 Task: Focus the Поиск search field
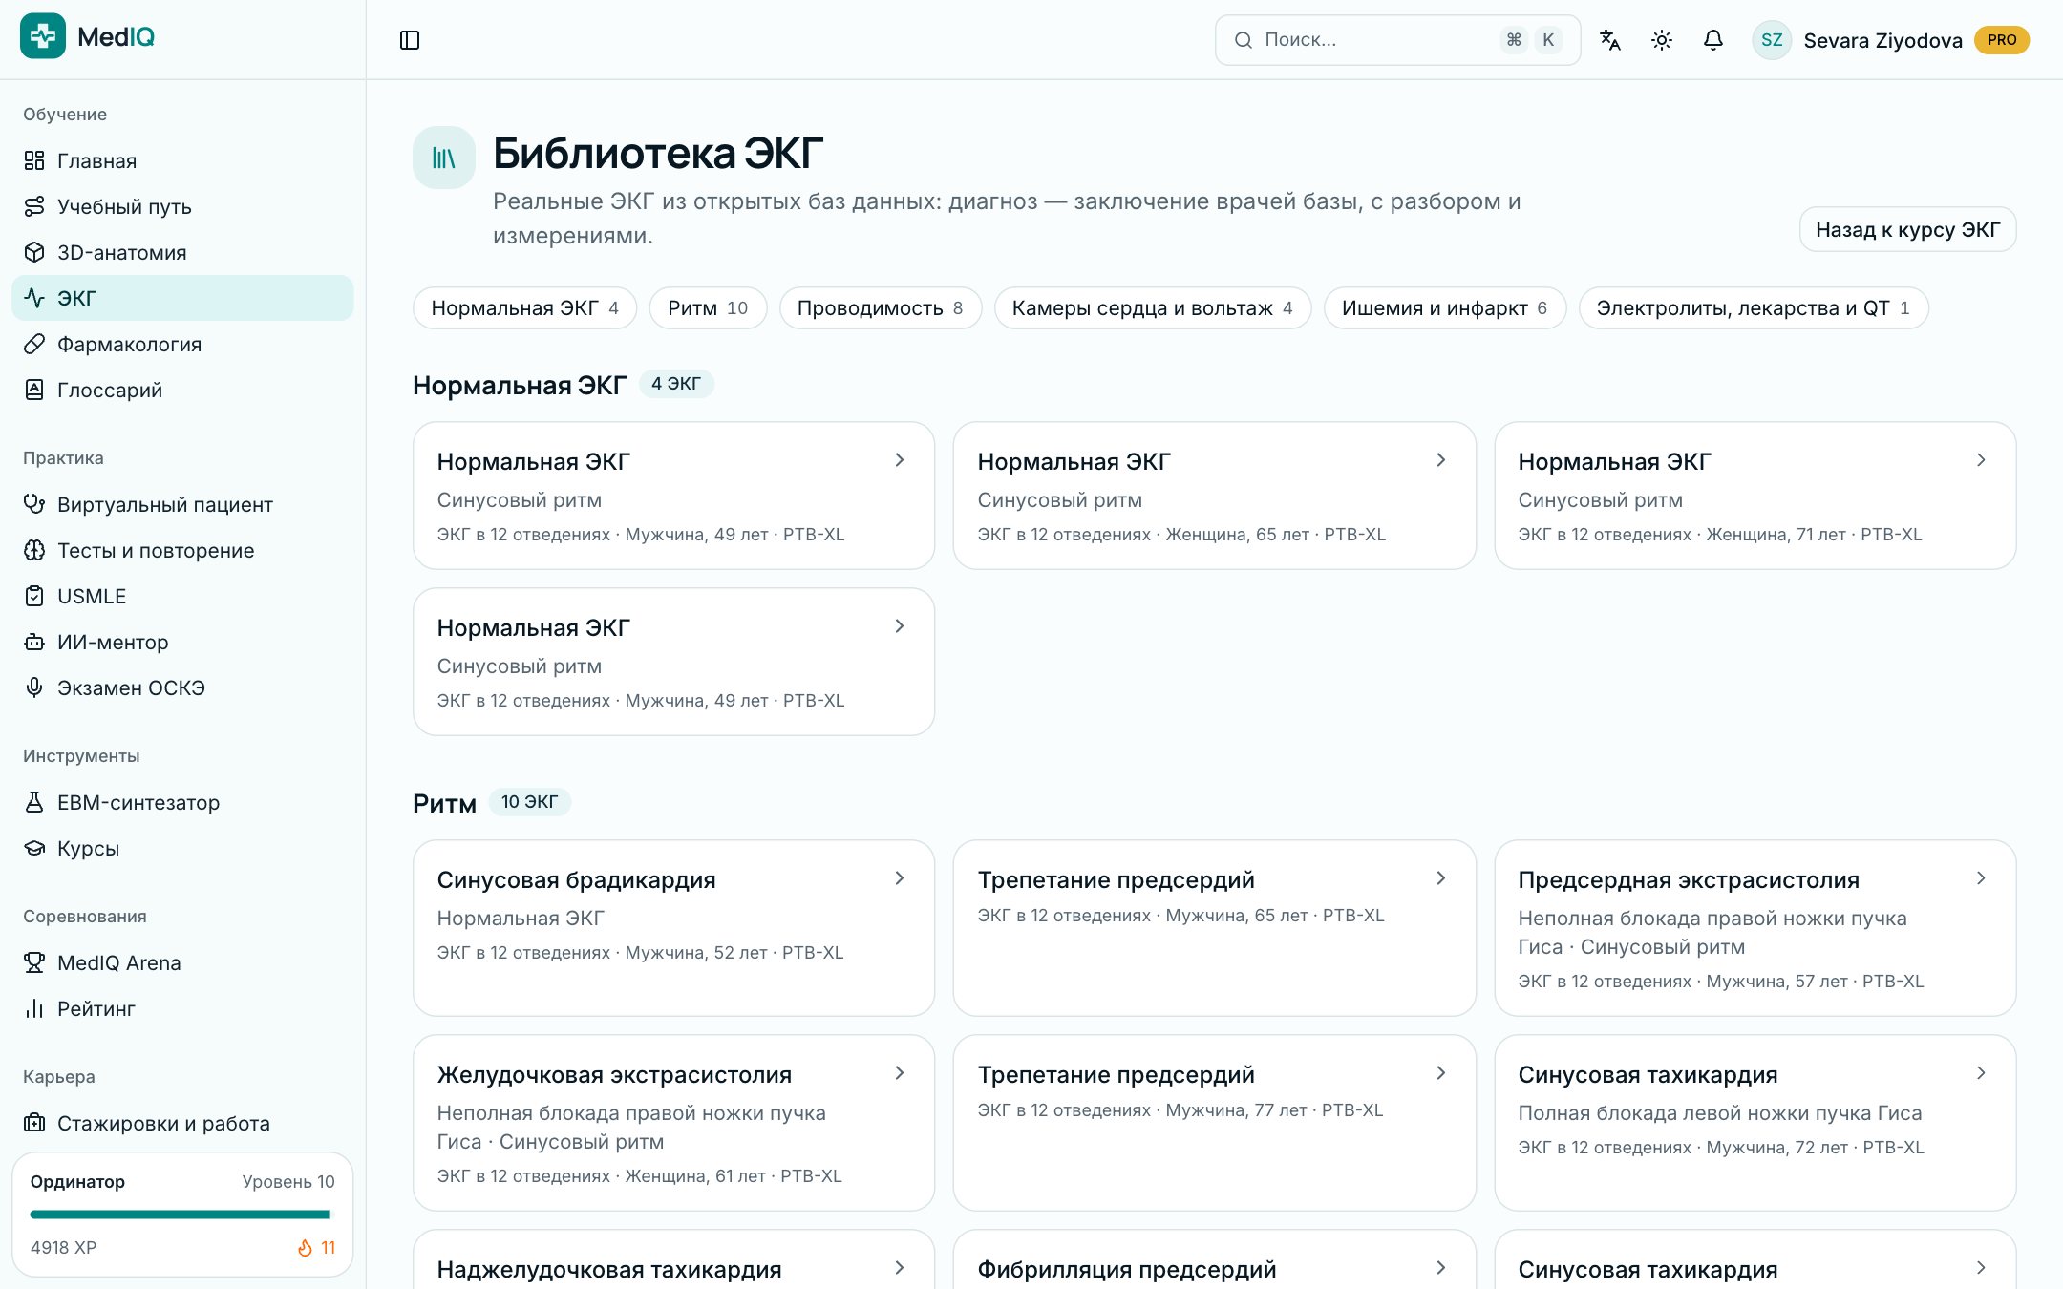1397,40
